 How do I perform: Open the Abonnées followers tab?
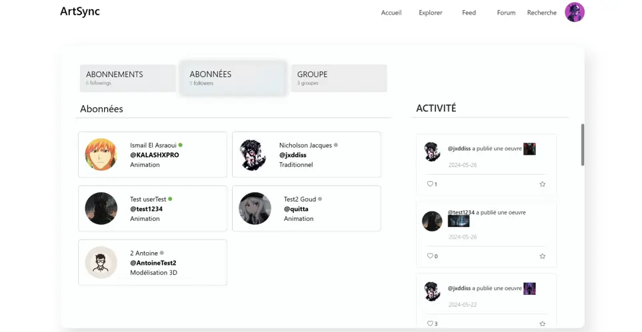[233, 78]
